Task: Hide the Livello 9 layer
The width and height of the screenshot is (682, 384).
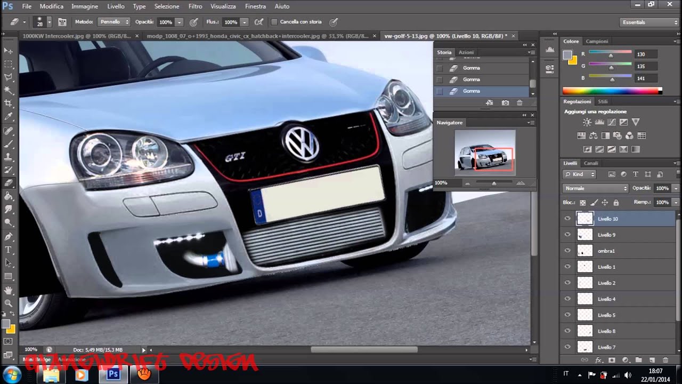Action: point(567,235)
